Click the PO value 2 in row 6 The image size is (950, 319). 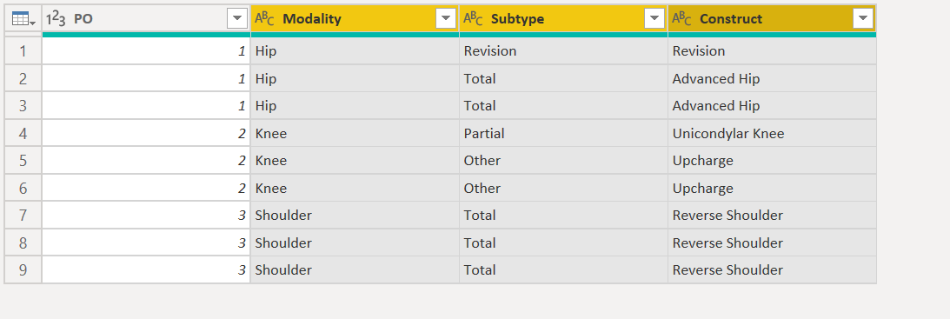tap(146, 188)
